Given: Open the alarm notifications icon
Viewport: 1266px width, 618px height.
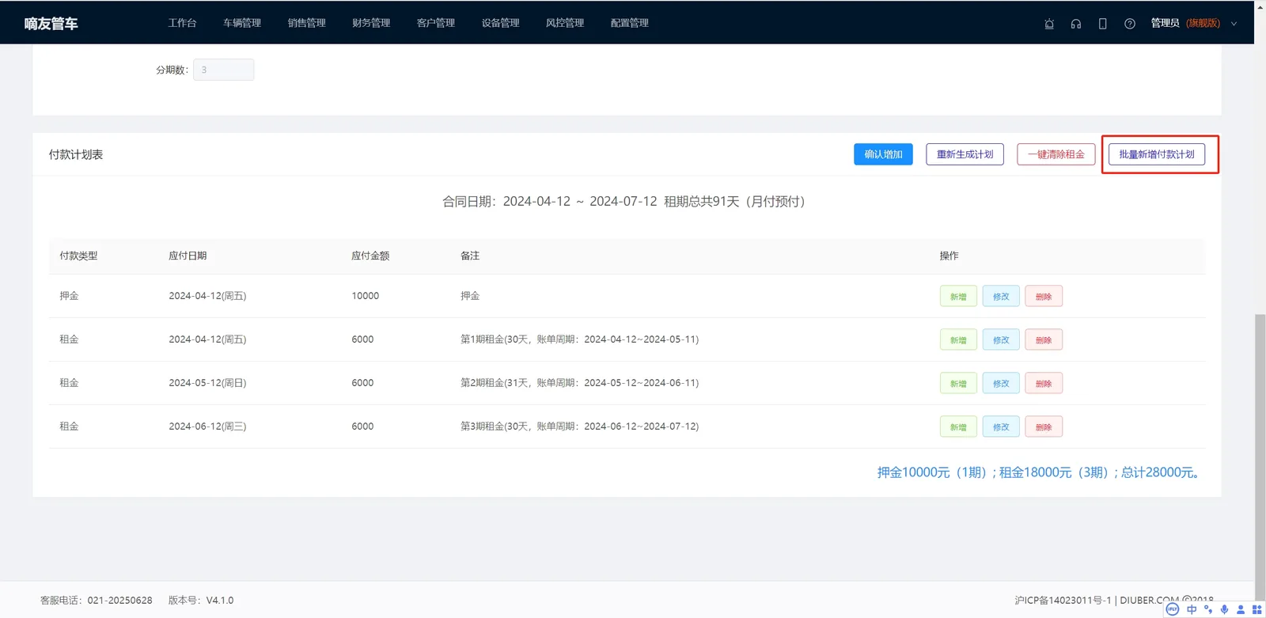Looking at the screenshot, I should [1049, 24].
